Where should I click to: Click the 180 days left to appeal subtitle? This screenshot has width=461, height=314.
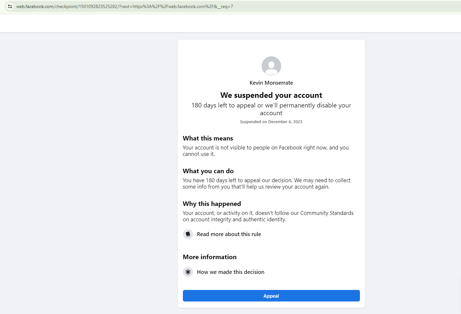point(271,109)
